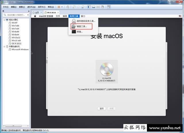Click the revert to snapshot icon
The width and height of the screenshot is (184, 133).
[78, 7]
